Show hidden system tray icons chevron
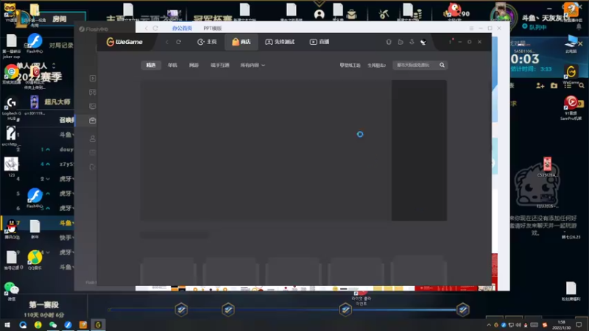589x331 pixels. point(489,325)
